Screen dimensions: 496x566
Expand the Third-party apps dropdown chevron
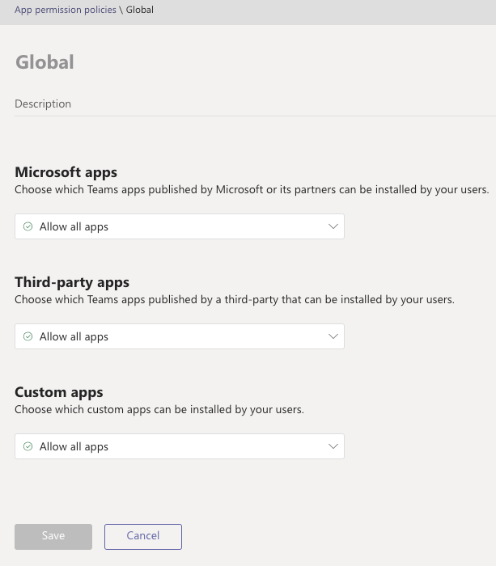pos(333,337)
